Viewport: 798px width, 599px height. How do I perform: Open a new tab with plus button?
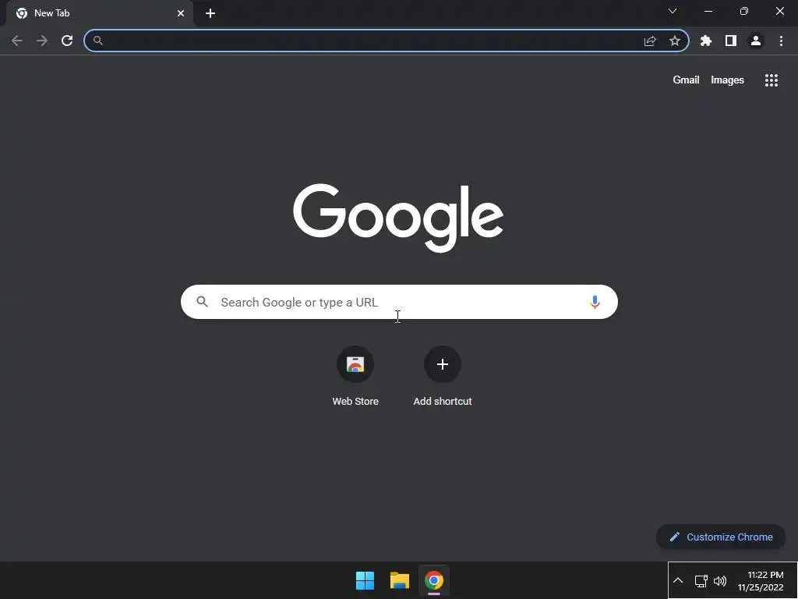tap(210, 13)
